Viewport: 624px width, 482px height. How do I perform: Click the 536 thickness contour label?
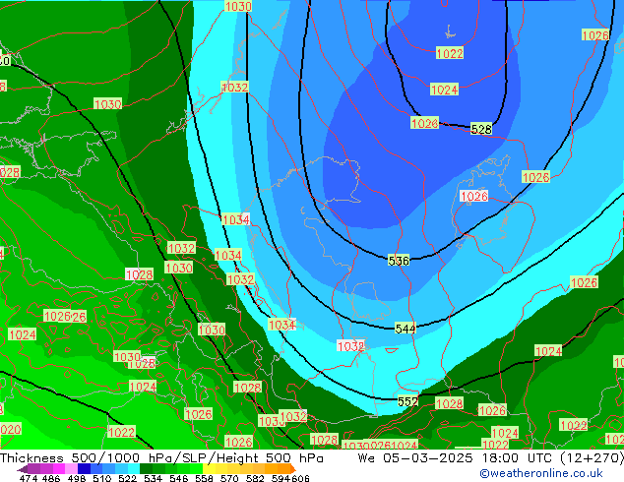399,260
